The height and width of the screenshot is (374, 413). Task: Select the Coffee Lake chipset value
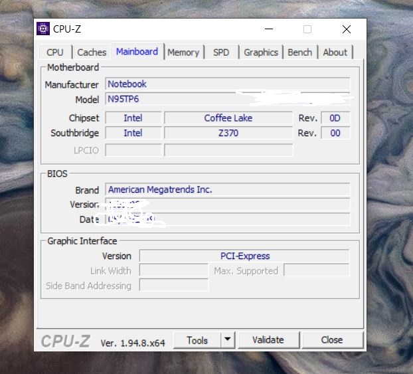pos(228,118)
